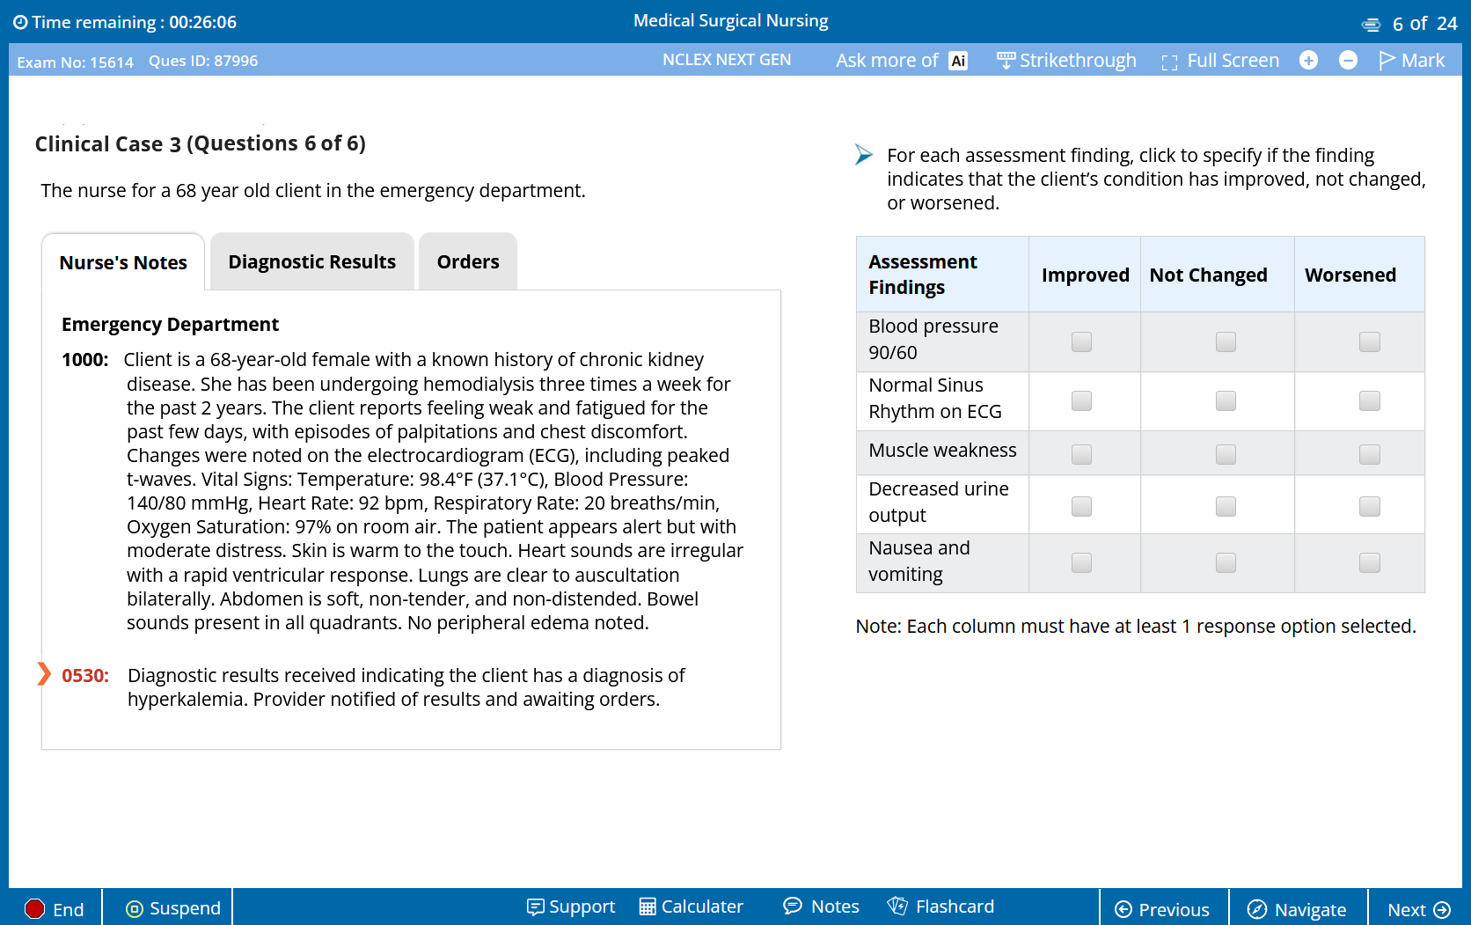End the exam with the red stop button
This screenshot has width=1471, height=925.
click(55, 908)
